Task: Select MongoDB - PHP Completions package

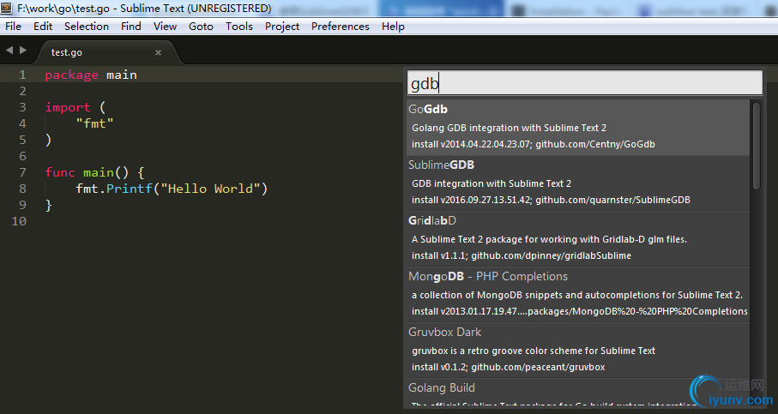Action: (x=578, y=295)
